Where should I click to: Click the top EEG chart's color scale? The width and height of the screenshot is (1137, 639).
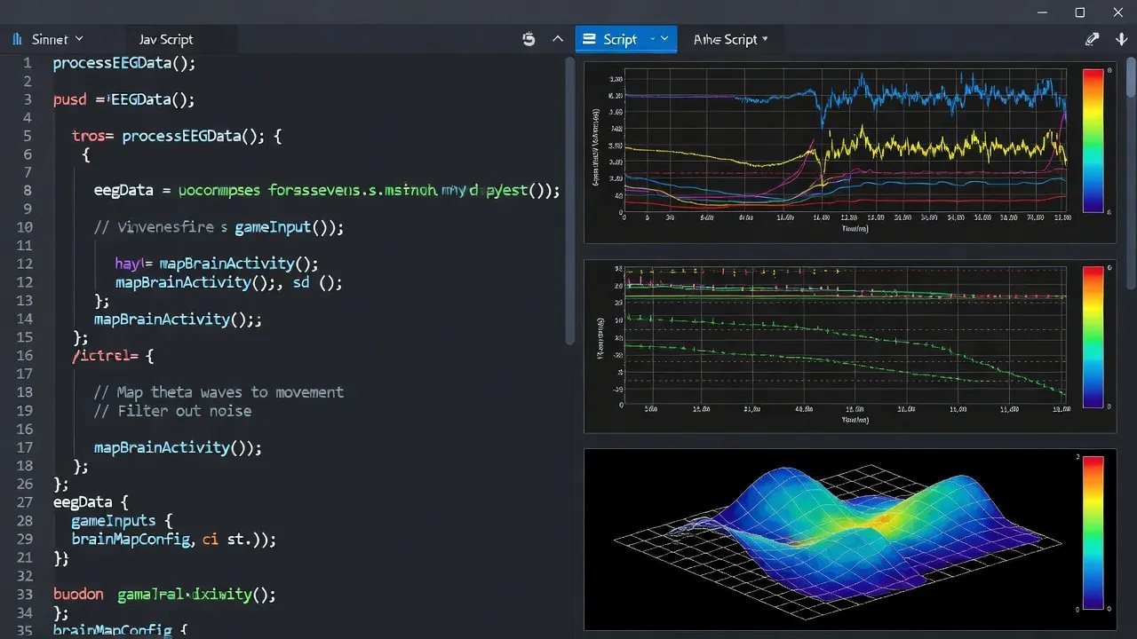click(1093, 140)
